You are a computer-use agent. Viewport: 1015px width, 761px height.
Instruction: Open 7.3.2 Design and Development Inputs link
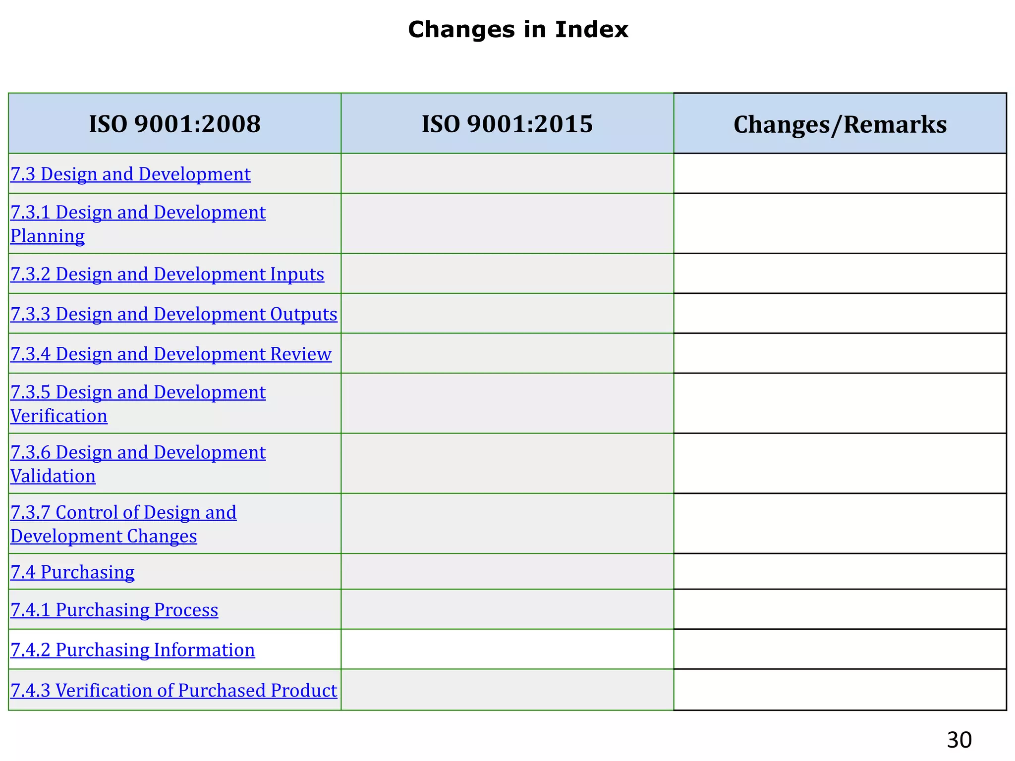click(167, 274)
